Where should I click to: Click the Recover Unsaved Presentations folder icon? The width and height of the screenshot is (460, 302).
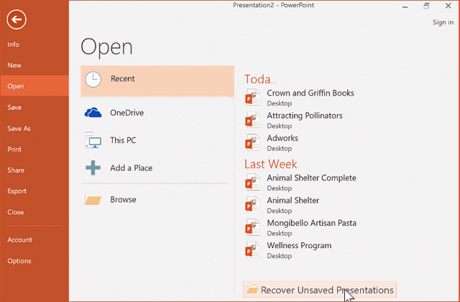click(x=252, y=290)
